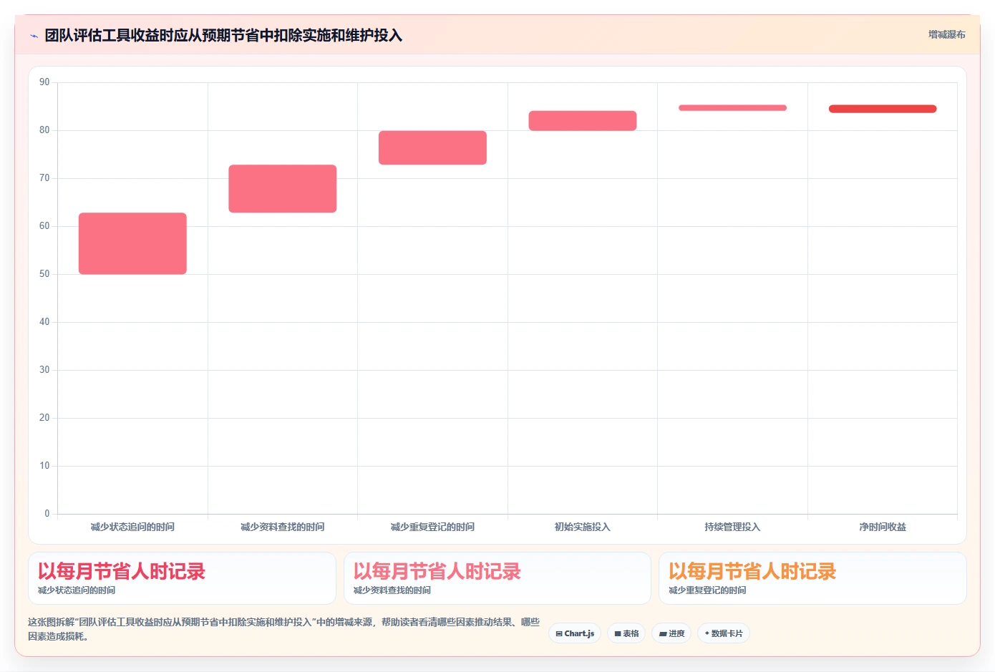Click the 初始实施投入 waterfall bar
This screenshot has width=995, height=672.
tap(583, 120)
